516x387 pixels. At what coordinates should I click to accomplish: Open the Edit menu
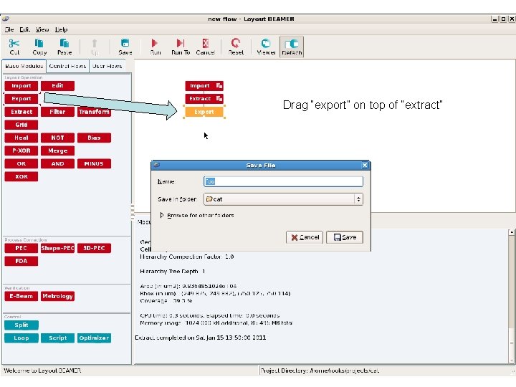click(x=24, y=29)
